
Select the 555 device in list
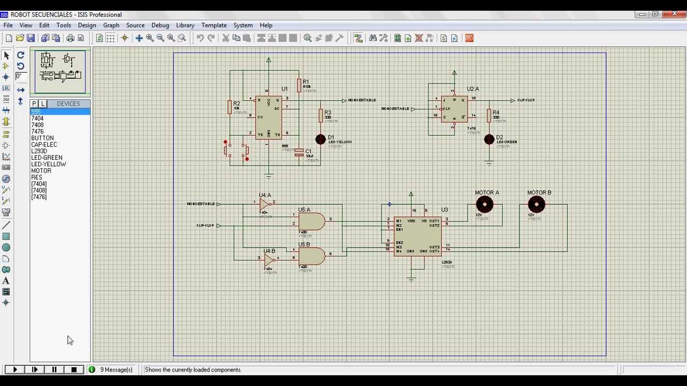(60, 112)
